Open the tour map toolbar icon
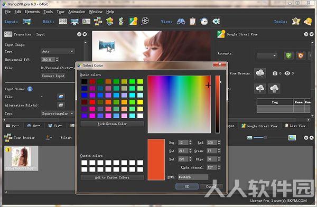 (x=110, y=21)
